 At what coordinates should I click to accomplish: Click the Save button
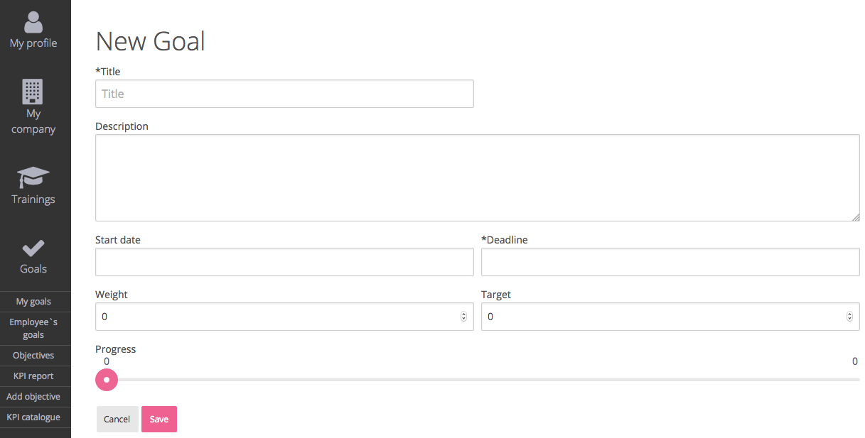pyautogui.click(x=159, y=419)
